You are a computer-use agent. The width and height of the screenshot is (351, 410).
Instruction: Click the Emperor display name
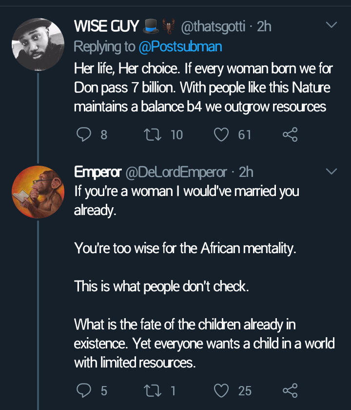97,172
